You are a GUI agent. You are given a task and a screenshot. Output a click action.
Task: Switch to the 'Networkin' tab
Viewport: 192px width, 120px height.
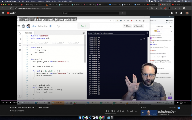tap(51, 5)
